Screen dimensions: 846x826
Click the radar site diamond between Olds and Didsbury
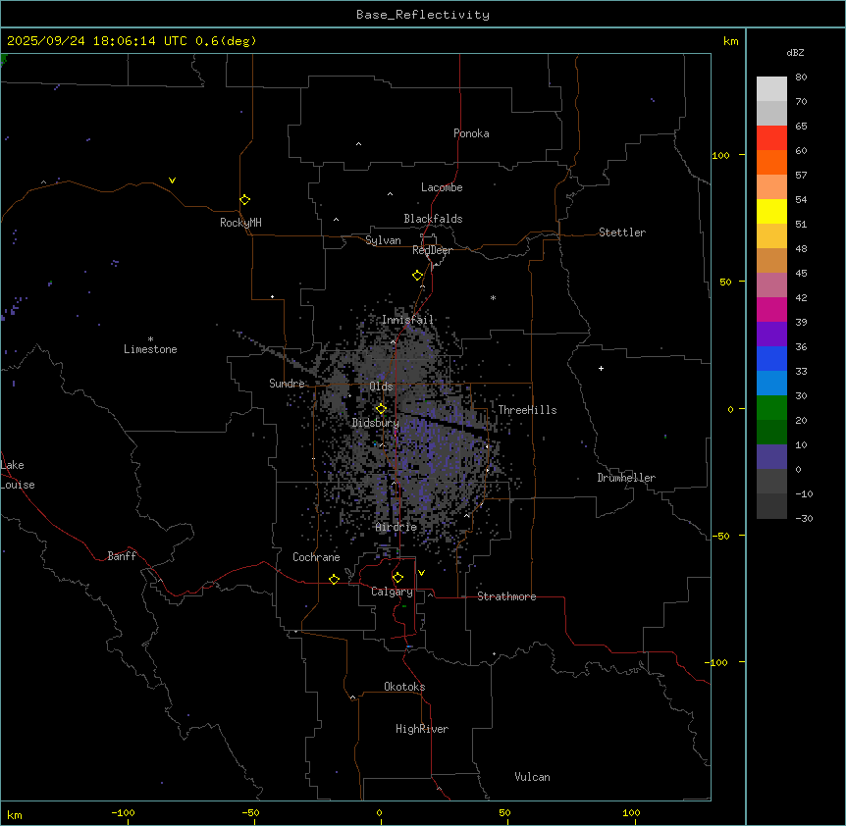[x=381, y=409]
